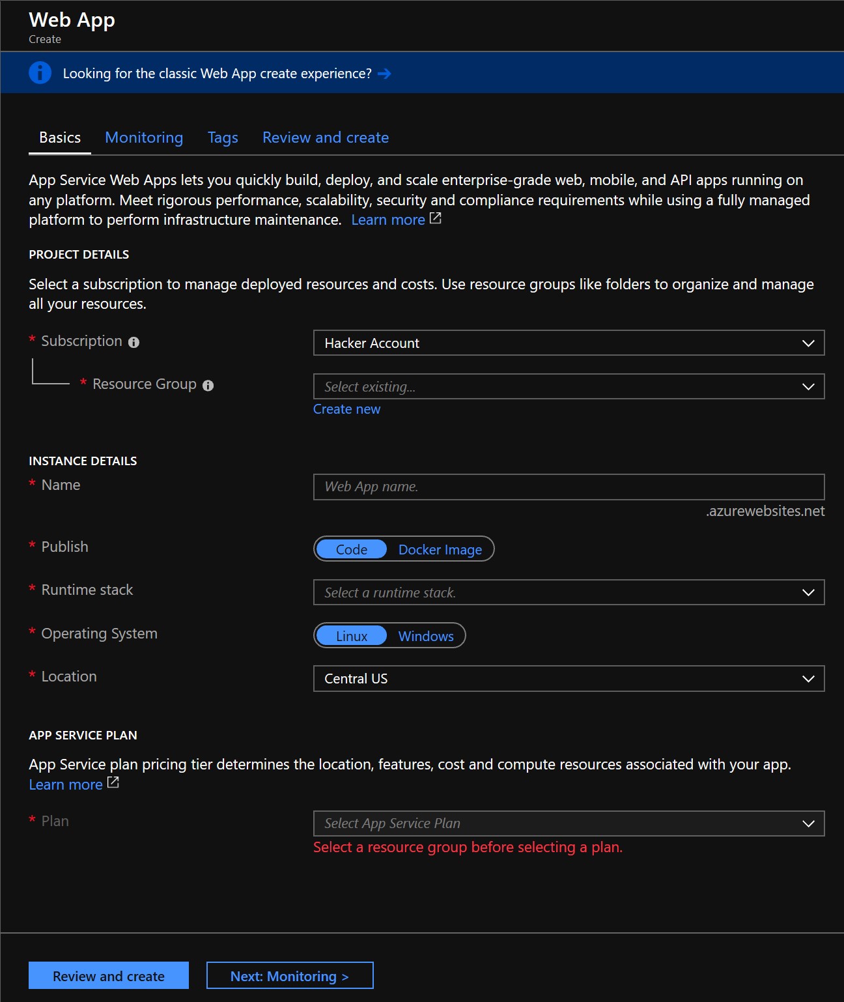This screenshot has width=844, height=1002.
Task: Open the Resource Group Select existing dropdown
Action: click(569, 386)
